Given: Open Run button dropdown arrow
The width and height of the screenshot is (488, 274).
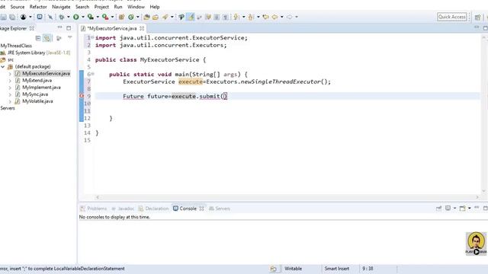Looking at the screenshot, I should coord(83,17).
